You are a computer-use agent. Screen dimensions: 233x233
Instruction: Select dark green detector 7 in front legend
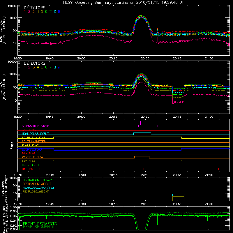point(50,12)
